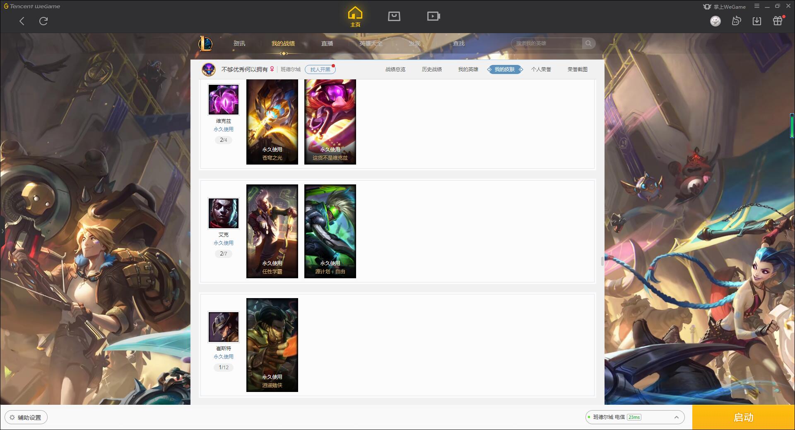Switch to 我的英雄 sub-tab
The width and height of the screenshot is (795, 430).
pyautogui.click(x=468, y=69)
